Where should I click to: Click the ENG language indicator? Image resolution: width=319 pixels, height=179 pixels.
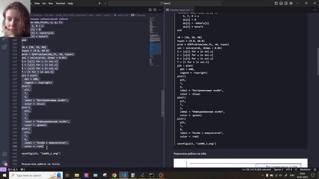click(293, 175)
